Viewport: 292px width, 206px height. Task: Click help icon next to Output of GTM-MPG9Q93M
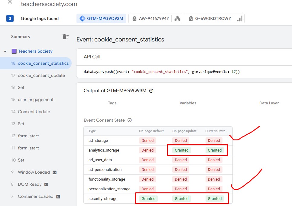coord(151,91)
